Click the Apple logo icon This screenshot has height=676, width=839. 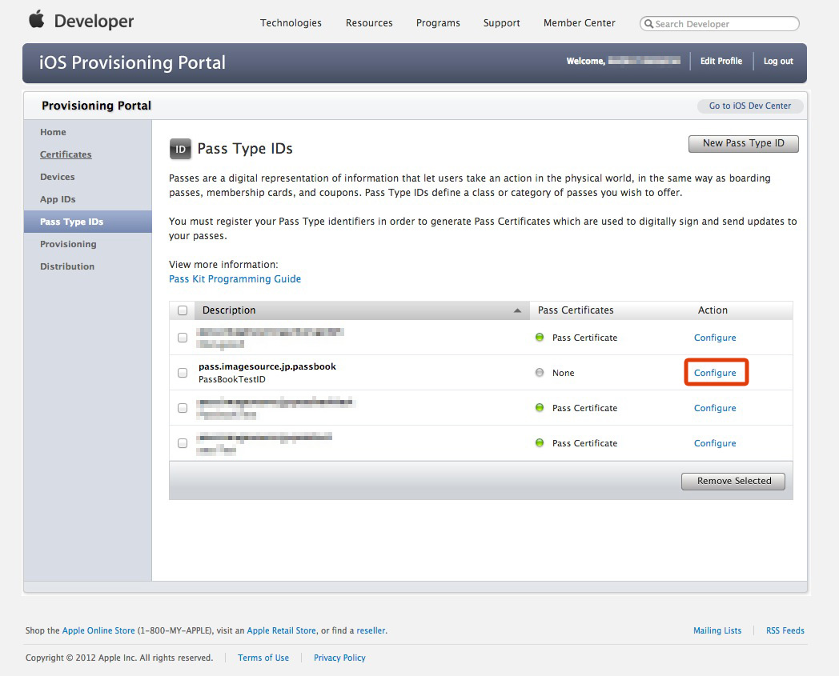click(x=36, y=19)
